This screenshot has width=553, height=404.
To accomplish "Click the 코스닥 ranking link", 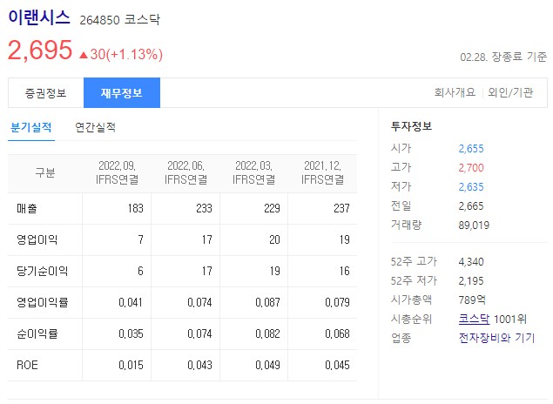I will tap(474, 319).
